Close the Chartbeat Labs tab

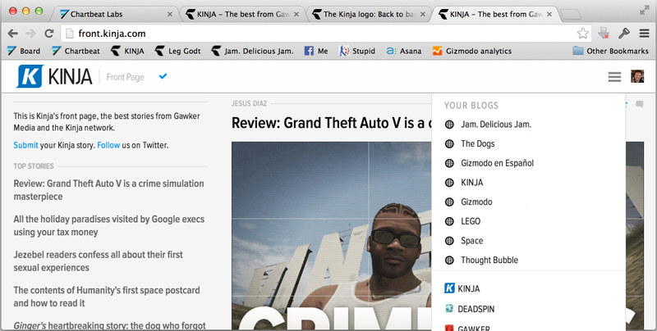[170, 14]
